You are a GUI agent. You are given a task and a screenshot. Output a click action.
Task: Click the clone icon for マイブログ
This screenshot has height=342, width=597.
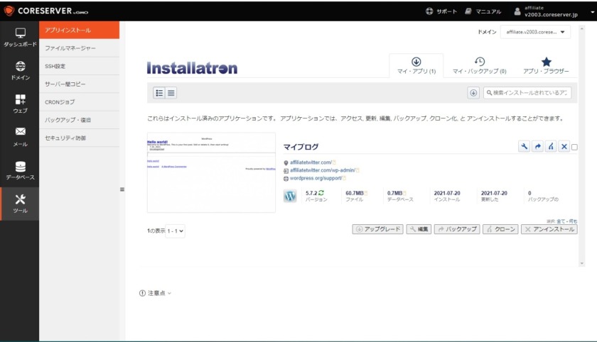(551, 146)
